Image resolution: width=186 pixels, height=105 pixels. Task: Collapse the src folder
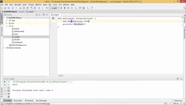click(x=7, y=26)
